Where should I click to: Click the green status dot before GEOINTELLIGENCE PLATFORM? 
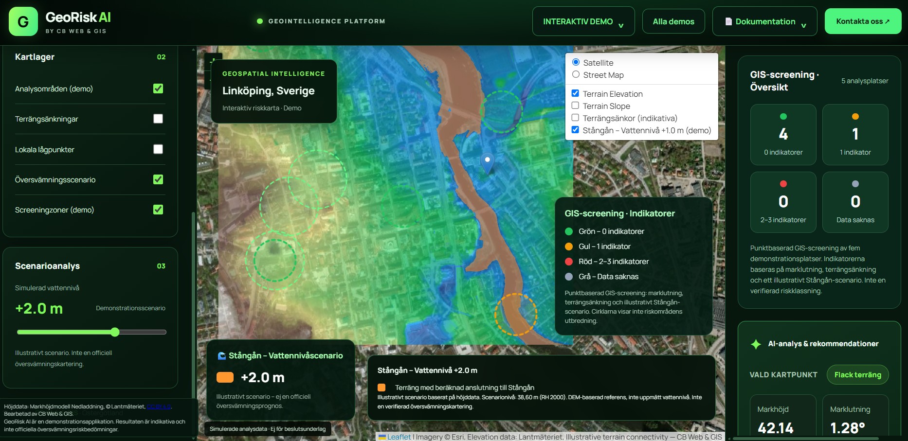coord(260,21)
